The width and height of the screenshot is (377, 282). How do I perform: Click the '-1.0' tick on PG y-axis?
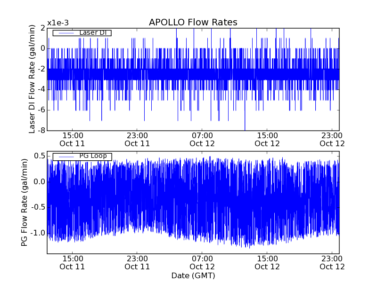(x=38, y=233)
